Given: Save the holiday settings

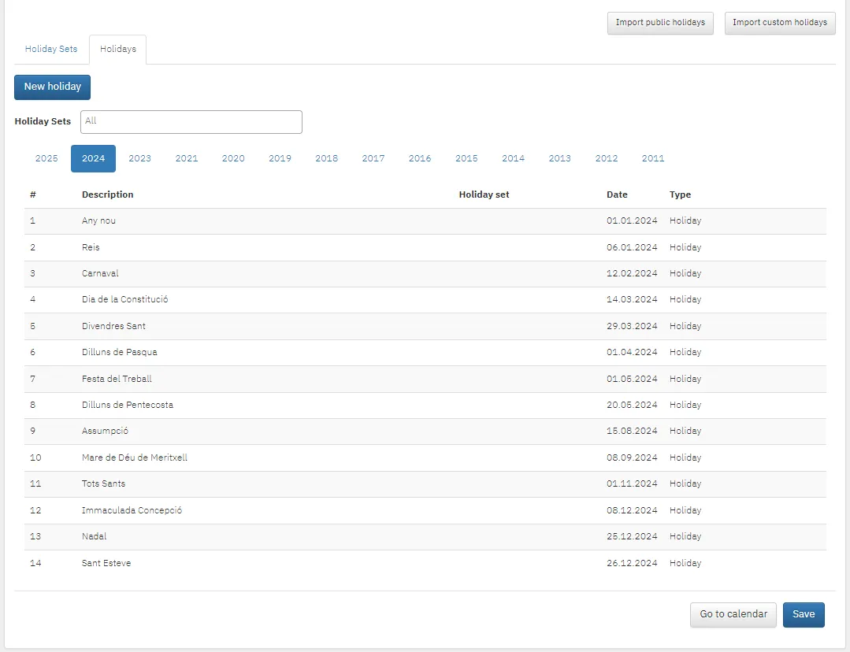Looking at the screenshot, I should pos(804,615).
